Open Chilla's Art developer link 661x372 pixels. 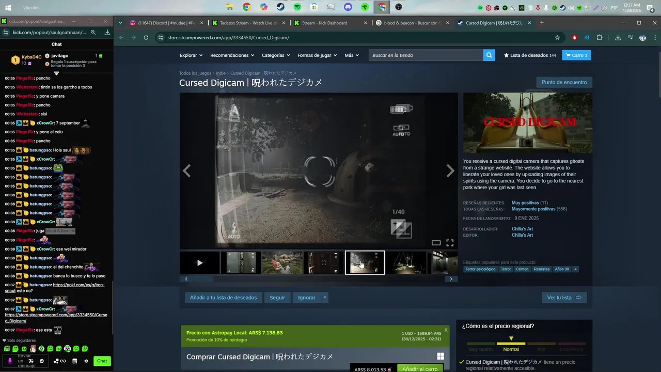pyautogui.click(x=522, y=229)
